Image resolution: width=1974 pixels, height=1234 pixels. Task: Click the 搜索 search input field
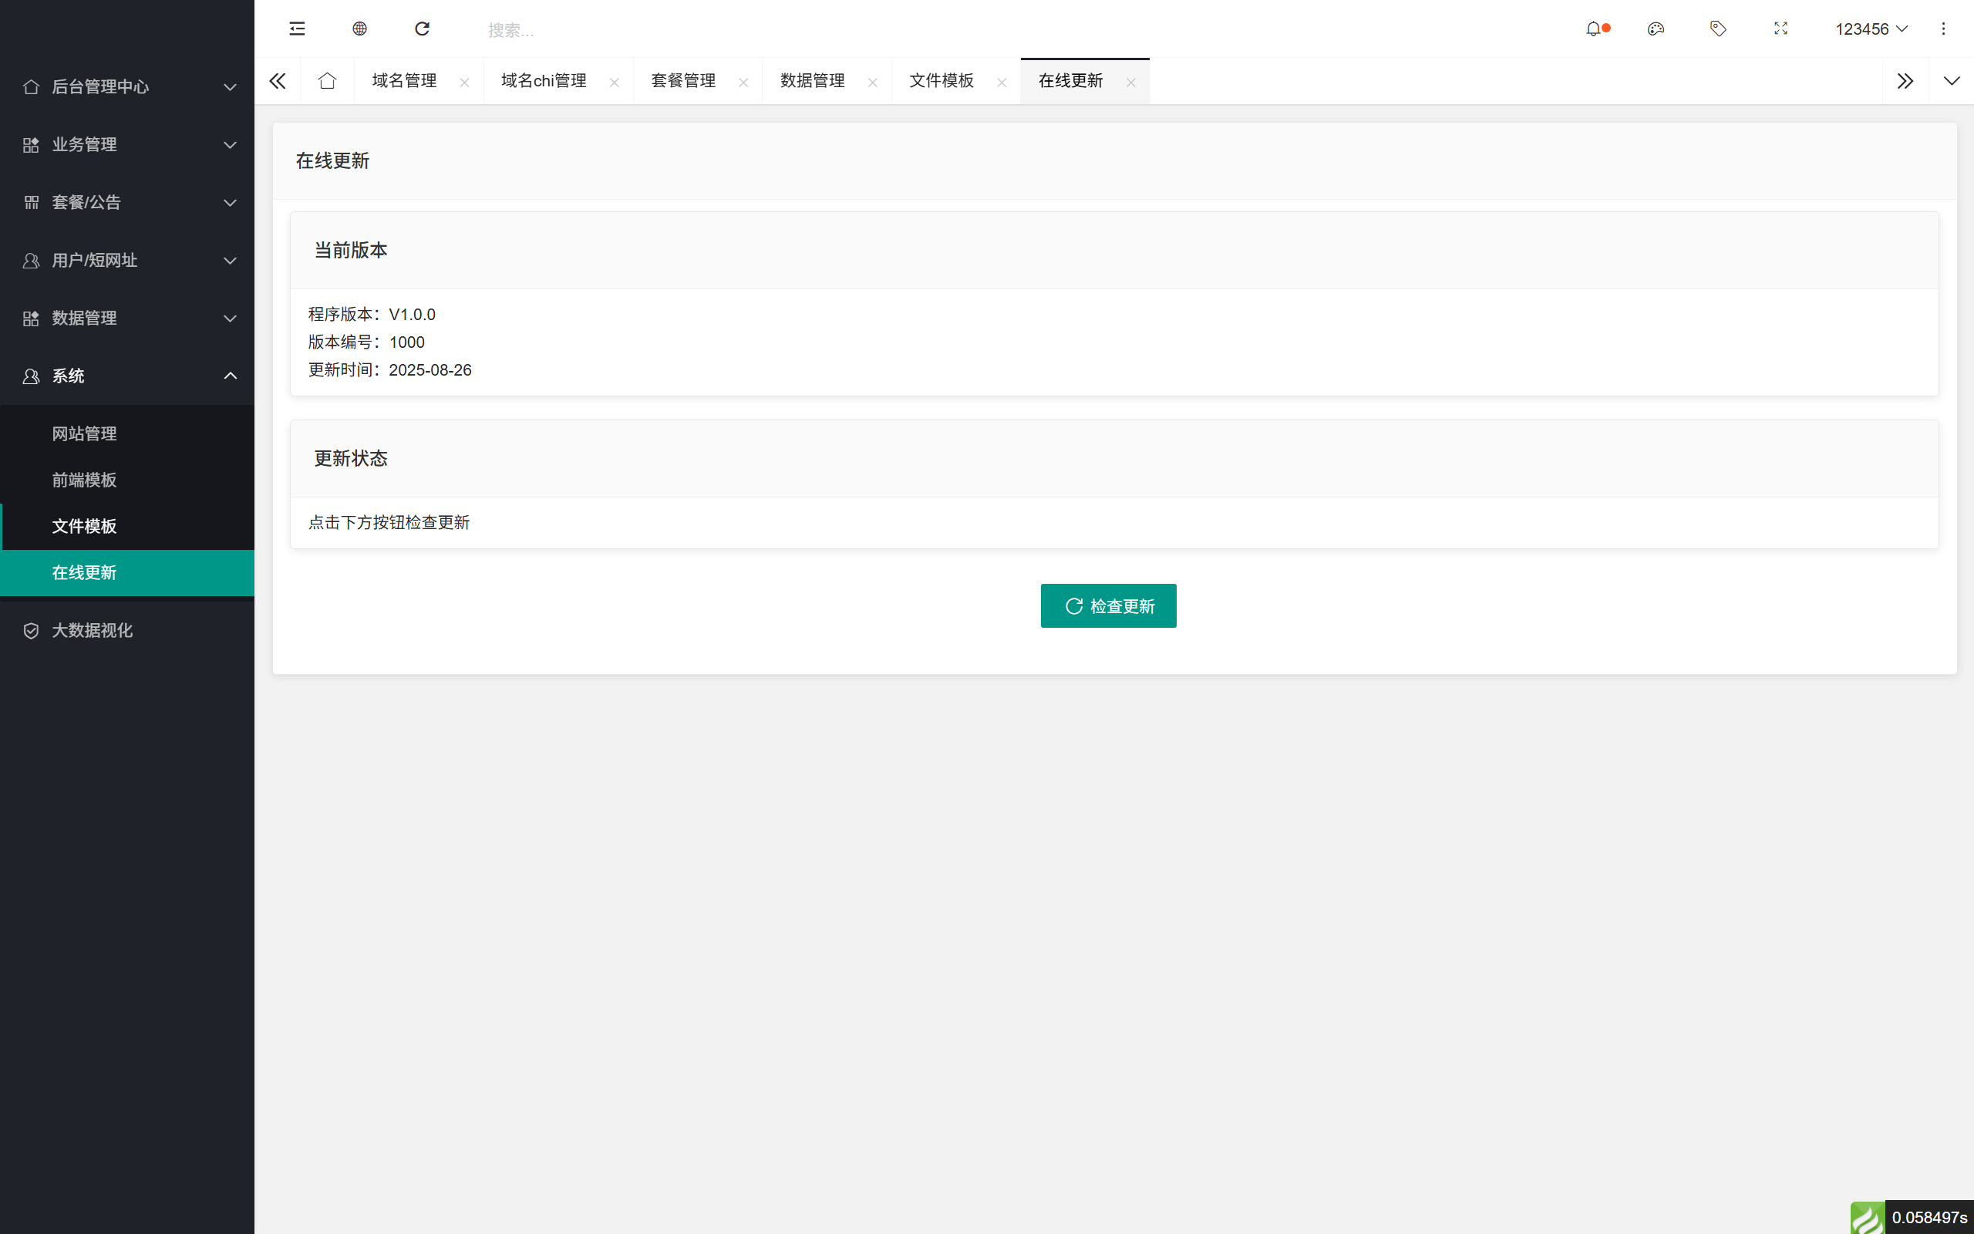(x=571, y=29)
